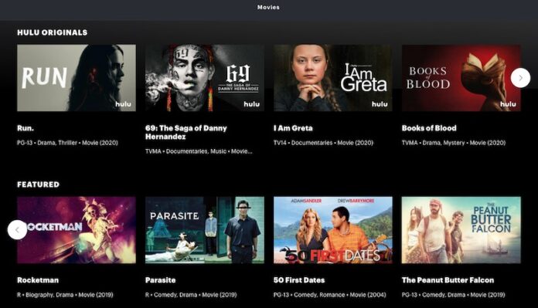Open the 50 First Dates poster image
Viewport: 538px width, 308px height.
pyautogui.click(x=333, y=230)
